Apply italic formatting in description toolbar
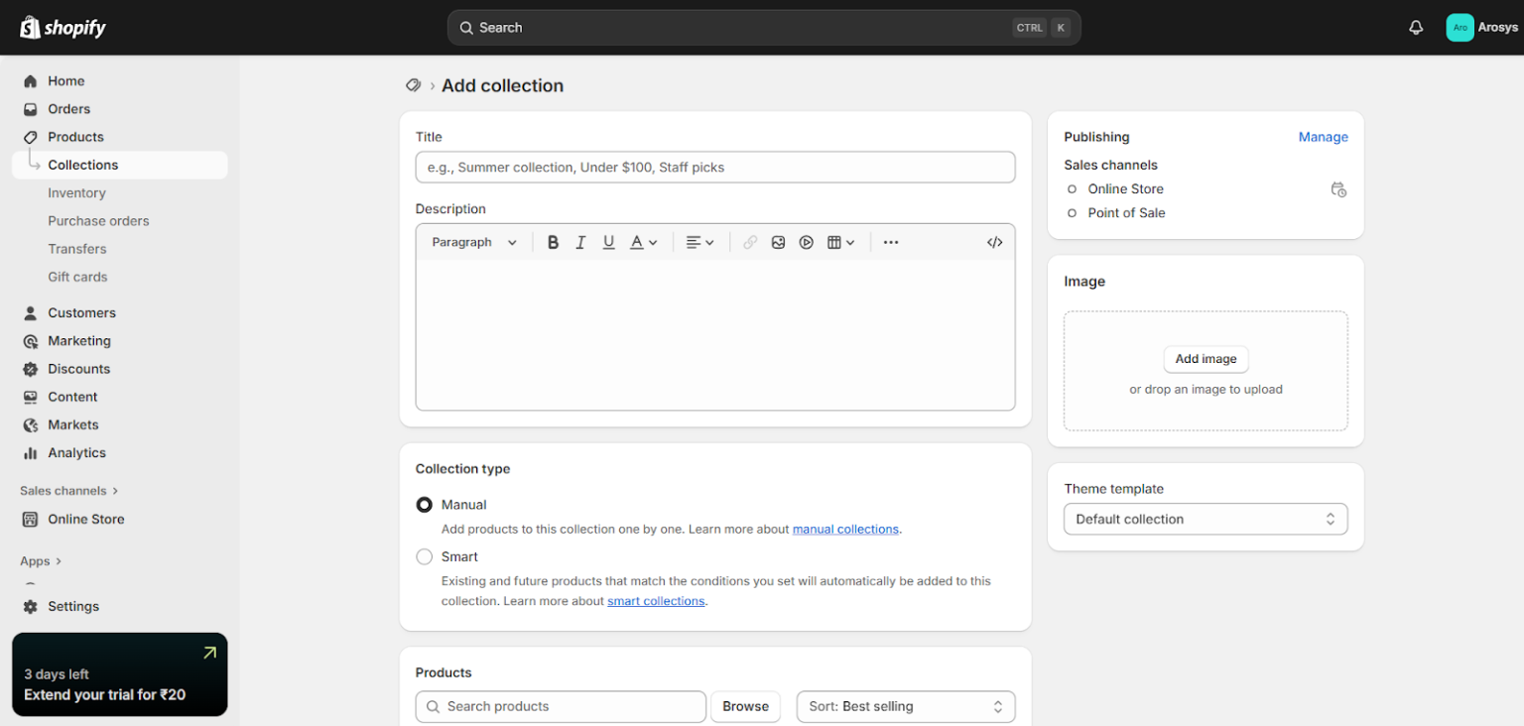Image resolution: width=1524 pixels, height=726 pixels. pos(580,242)
